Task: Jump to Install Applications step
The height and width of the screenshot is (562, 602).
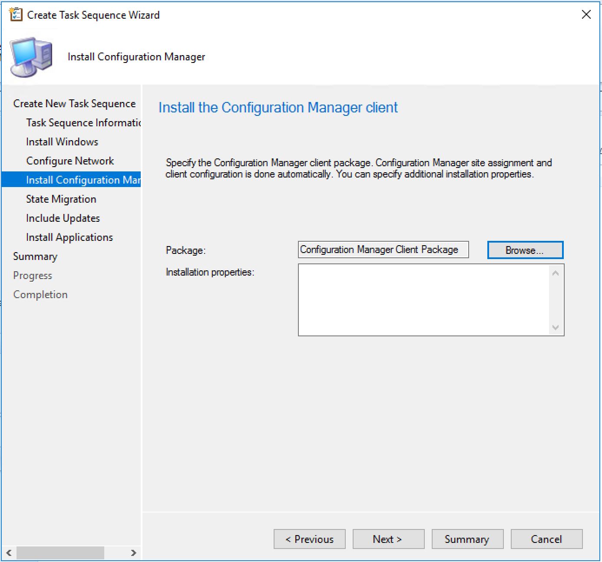Action: (69, 237)
